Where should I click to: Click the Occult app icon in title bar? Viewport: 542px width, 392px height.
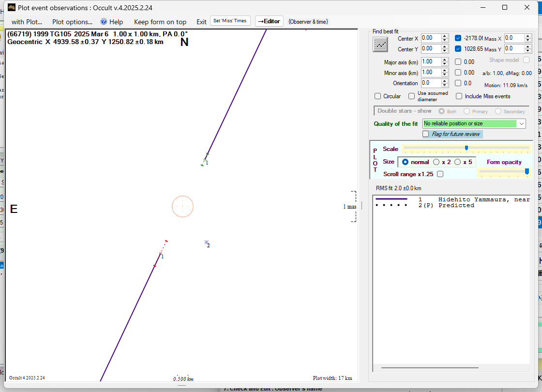point(12,7)
